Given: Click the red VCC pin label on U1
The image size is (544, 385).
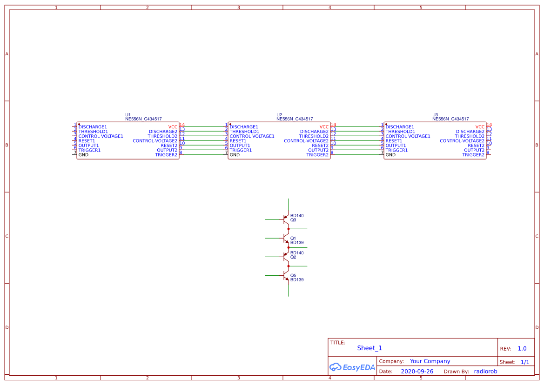Looking at the screenshot, I should (x=173, y=127).
